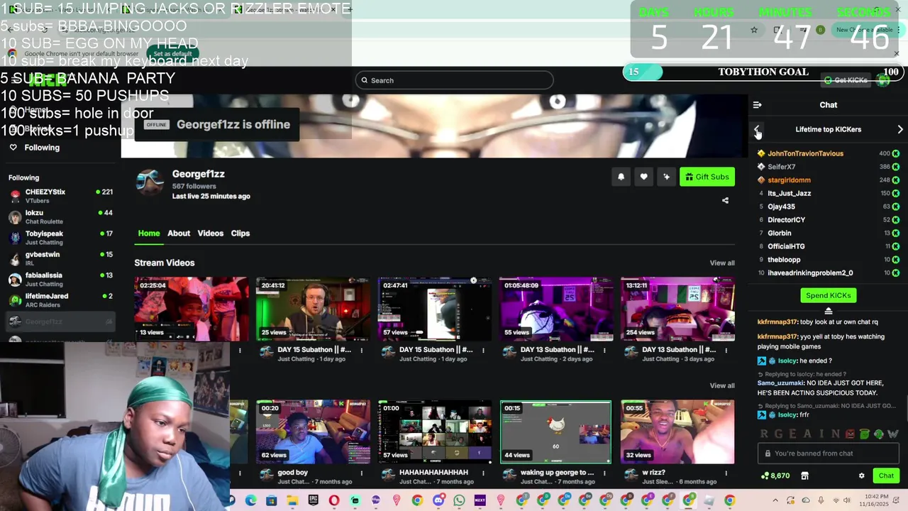Viewport: 908px width, 511px height.
Task: Click username Samo_uzumaki in chat
Action: (780, 383)
